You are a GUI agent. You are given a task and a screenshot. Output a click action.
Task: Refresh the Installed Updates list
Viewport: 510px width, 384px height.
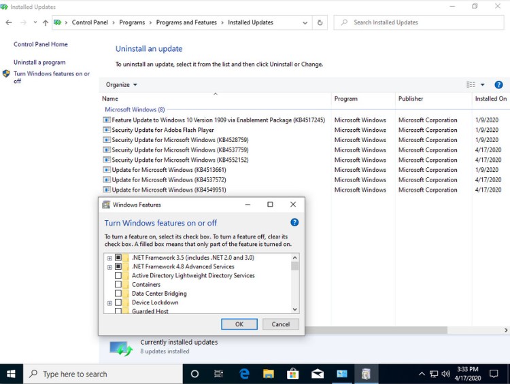pyautogui.click(x=320, y=22)
